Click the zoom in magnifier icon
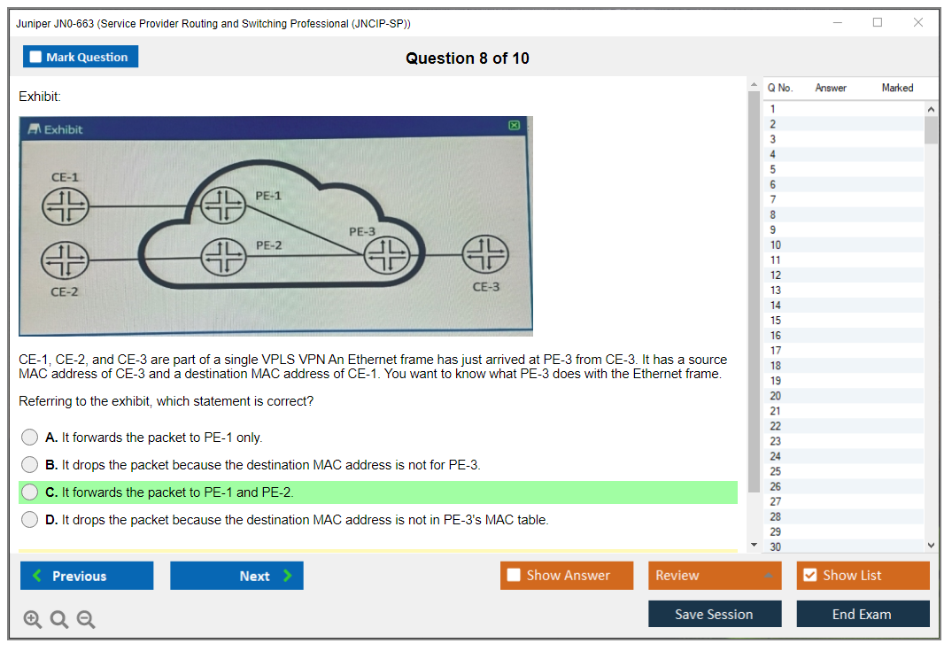This screenshot has width=952, height=651. pyautogui.click(x=32, y=620)
